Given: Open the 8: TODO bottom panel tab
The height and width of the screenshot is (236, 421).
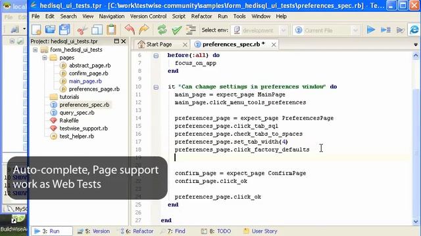Looking at the screenshot, I should (x=216, y=231).
